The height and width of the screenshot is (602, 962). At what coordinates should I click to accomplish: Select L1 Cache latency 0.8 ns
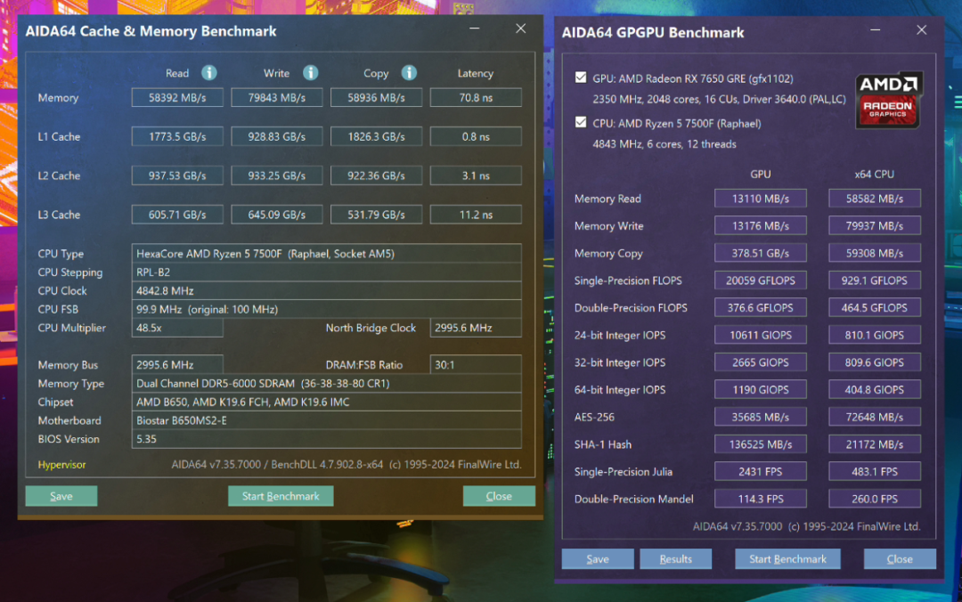[476, 137]
